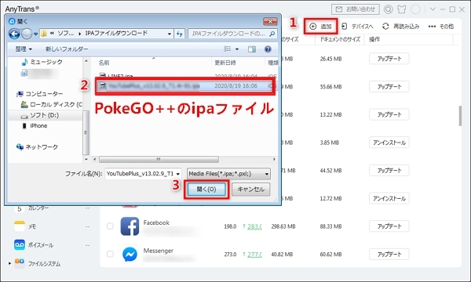This screenshot has width=471, height=282.
Task: Click the 追加 (add) button in AnyTrans toolbar
Action: click(x=320, y=27)
